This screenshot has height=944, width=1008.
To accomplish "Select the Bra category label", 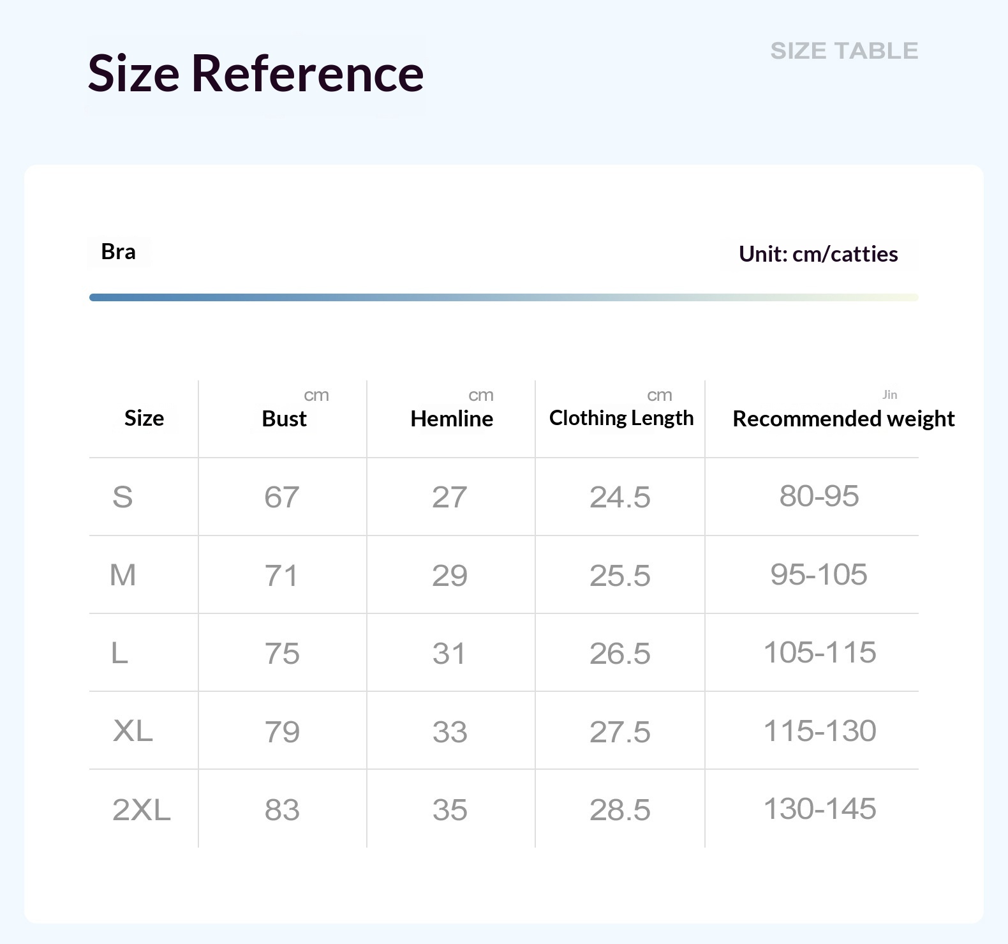I will [118, 251].
